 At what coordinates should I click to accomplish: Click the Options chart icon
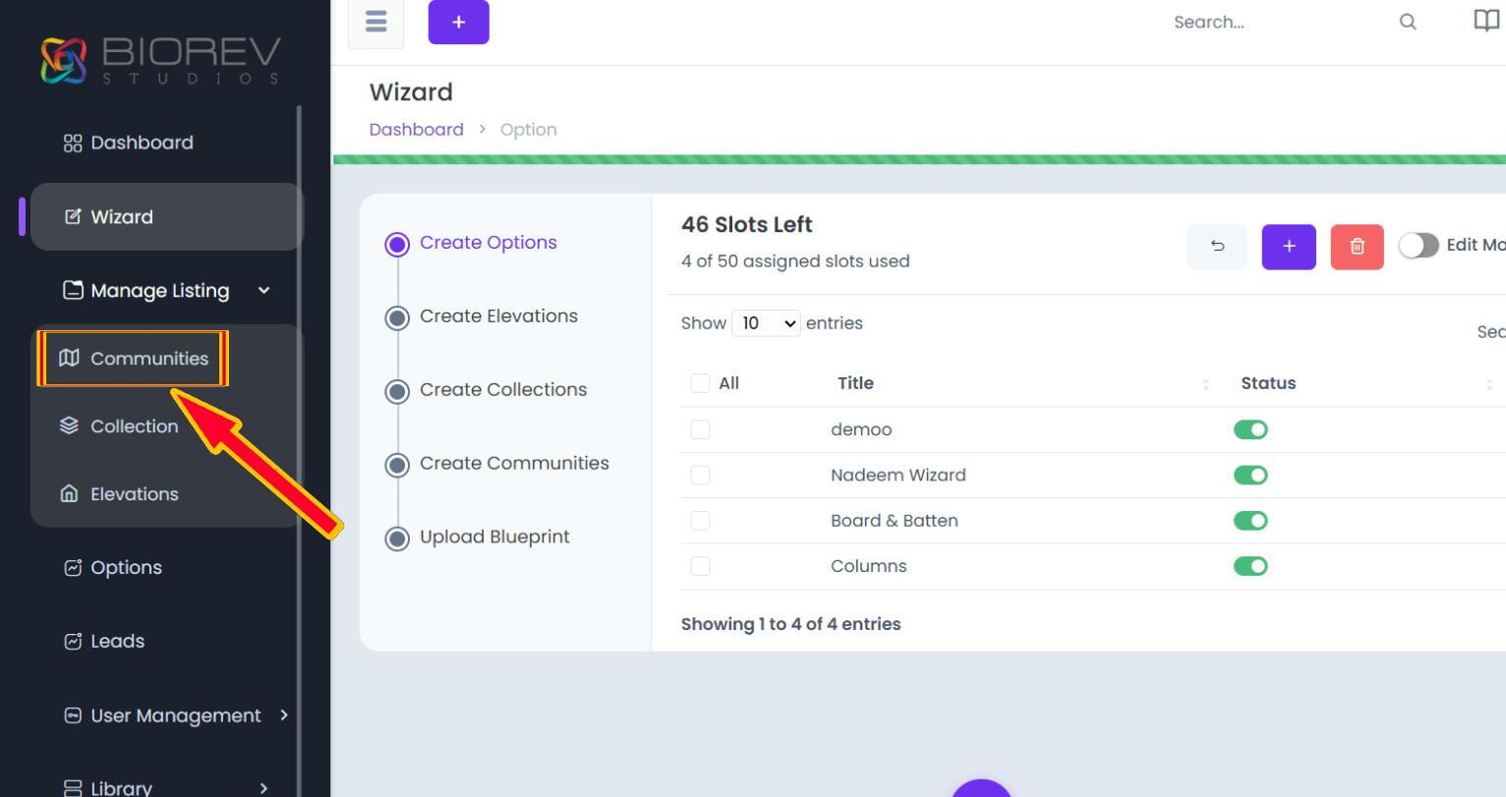(73, 568)
